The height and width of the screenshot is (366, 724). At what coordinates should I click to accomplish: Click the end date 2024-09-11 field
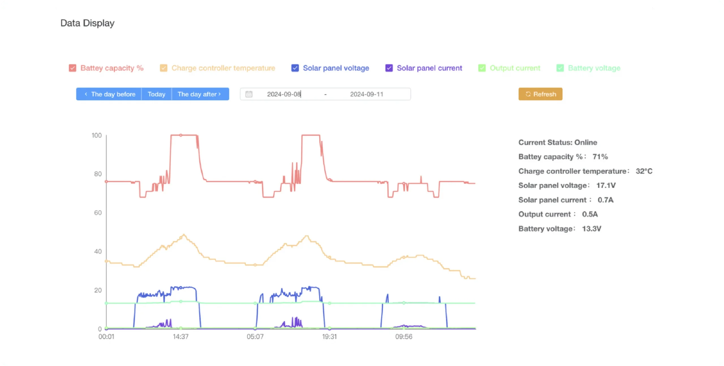(367, 94)
